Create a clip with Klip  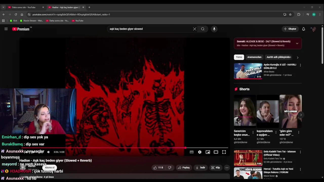point(216,168)
